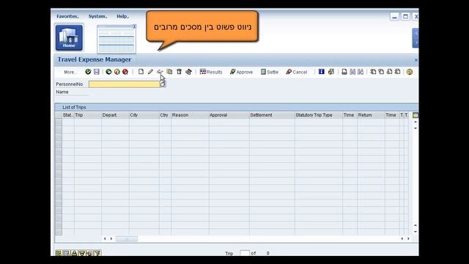Click the First Page navigation icon
The image size is (469, 264).
click(x=373, y=72)
